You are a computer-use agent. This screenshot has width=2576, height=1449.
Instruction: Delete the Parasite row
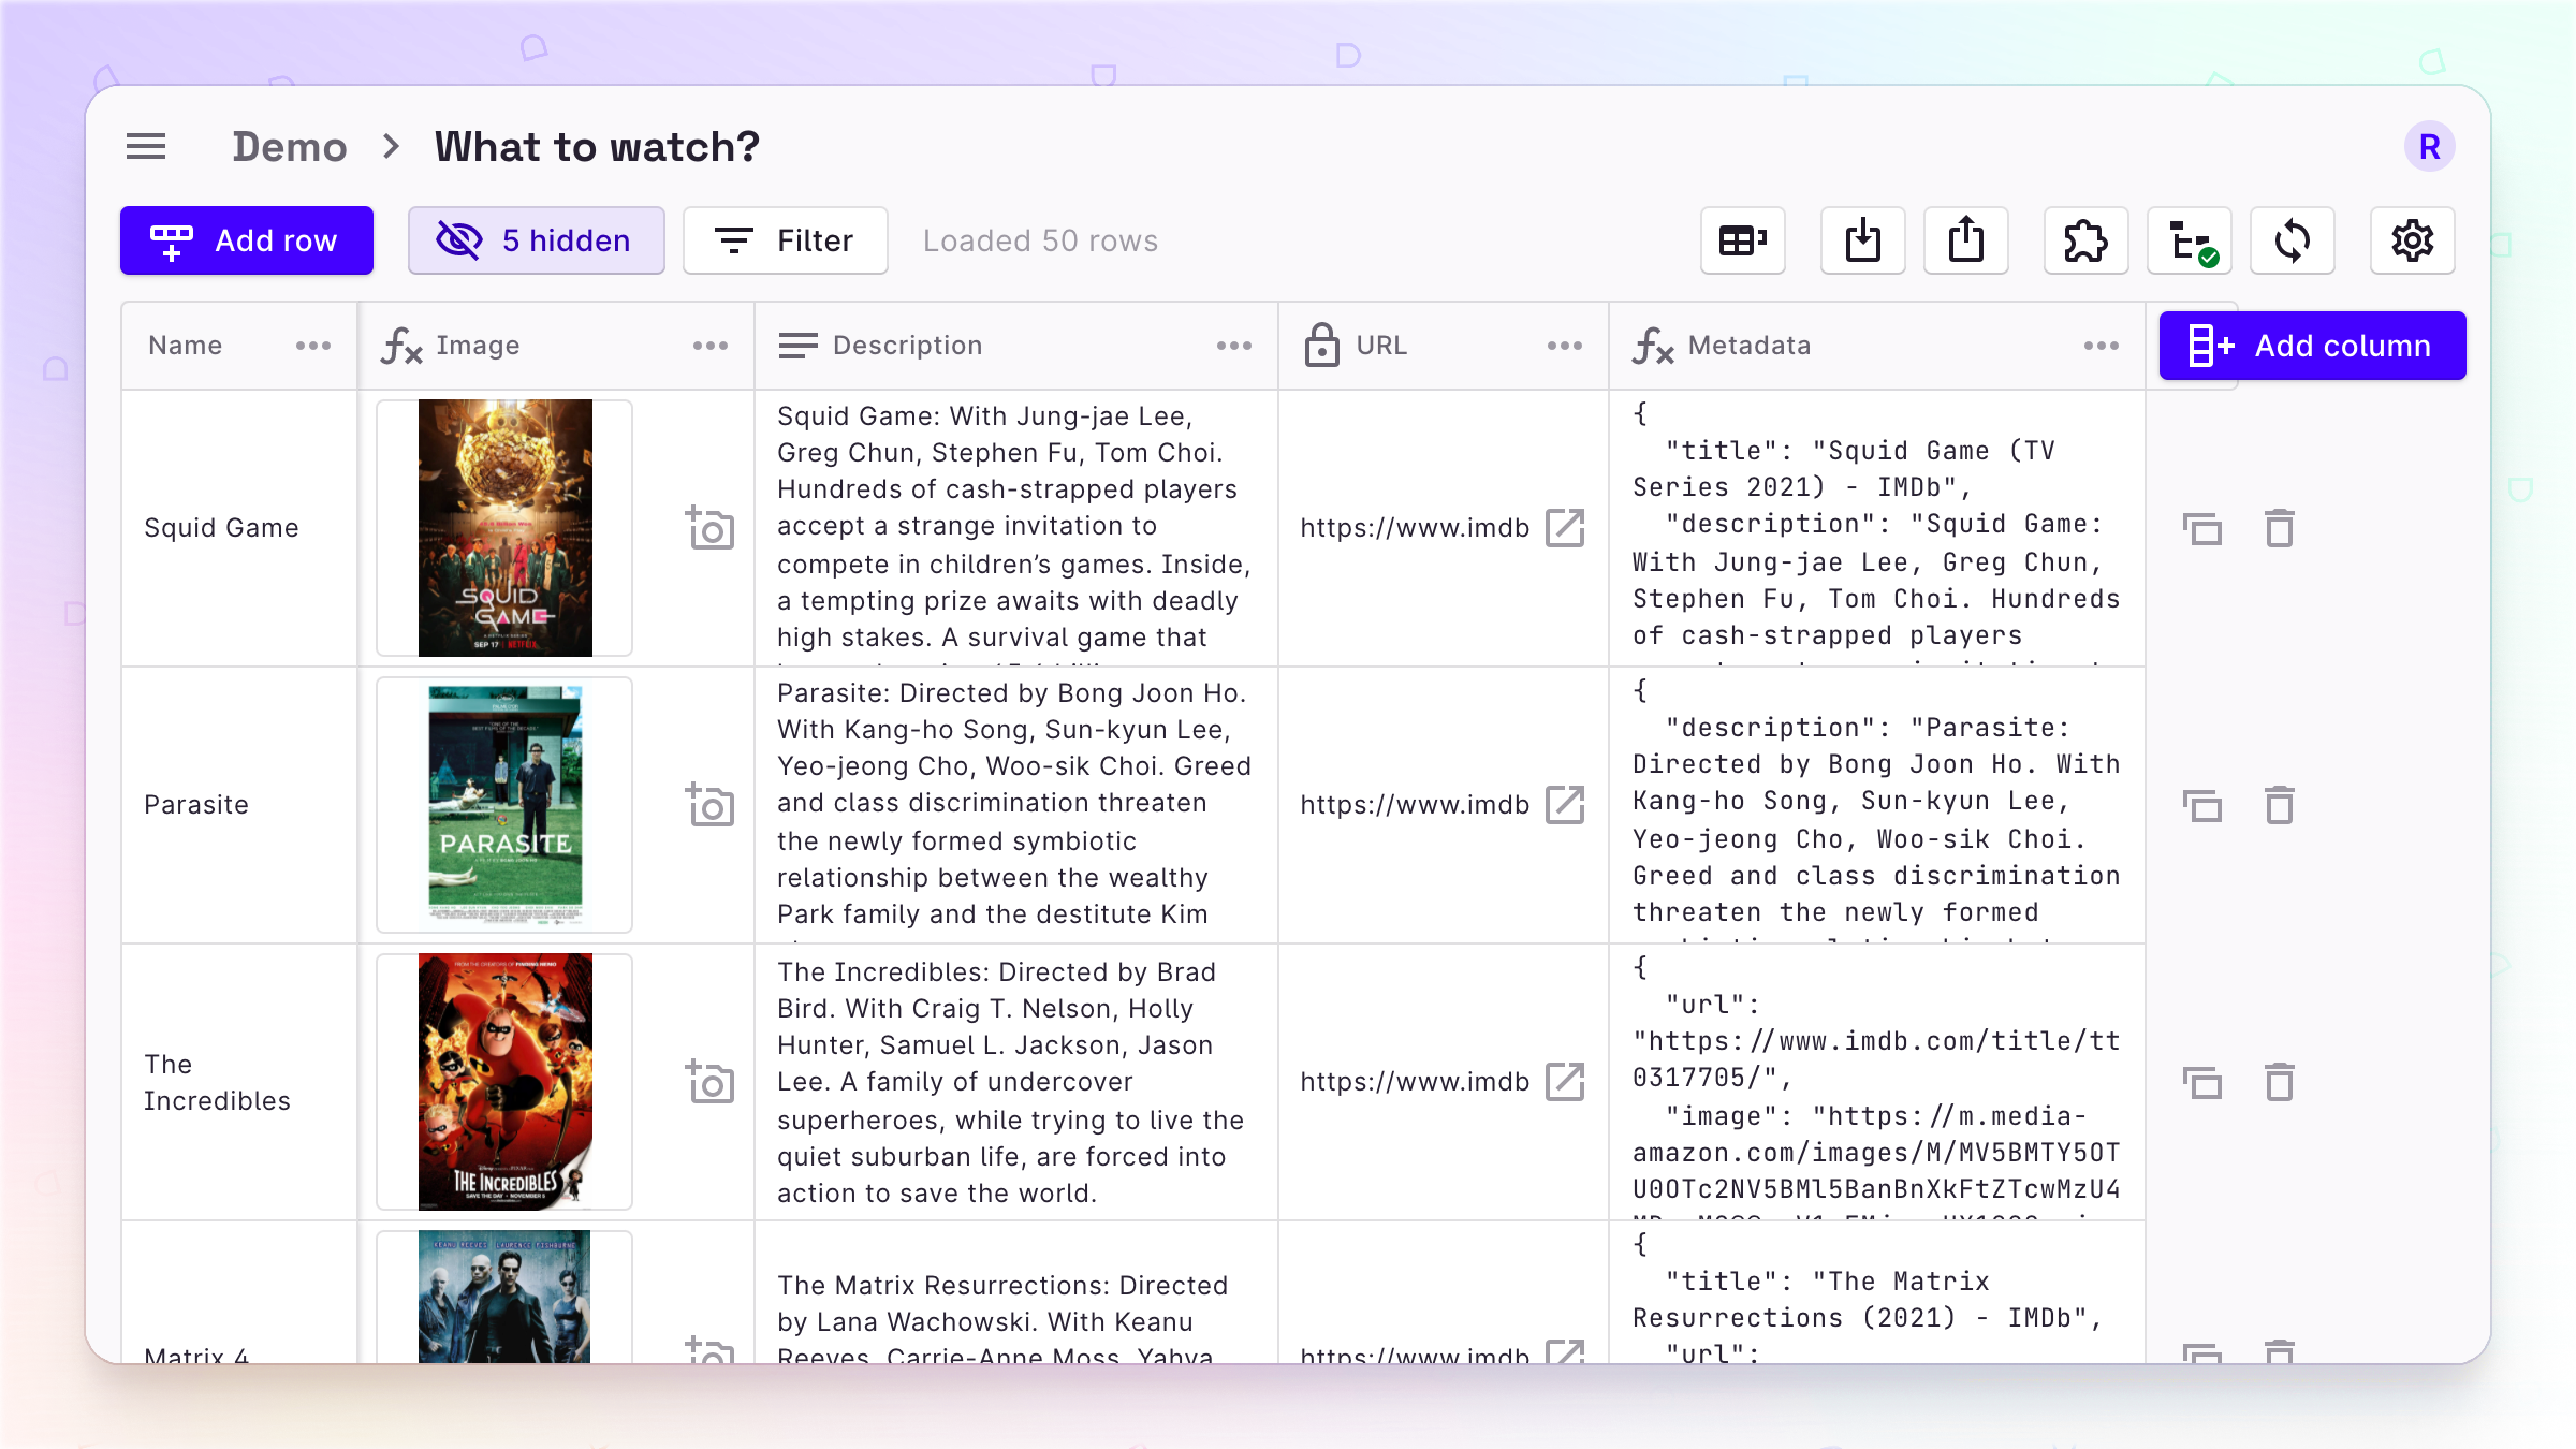[x=2279, y=805]
